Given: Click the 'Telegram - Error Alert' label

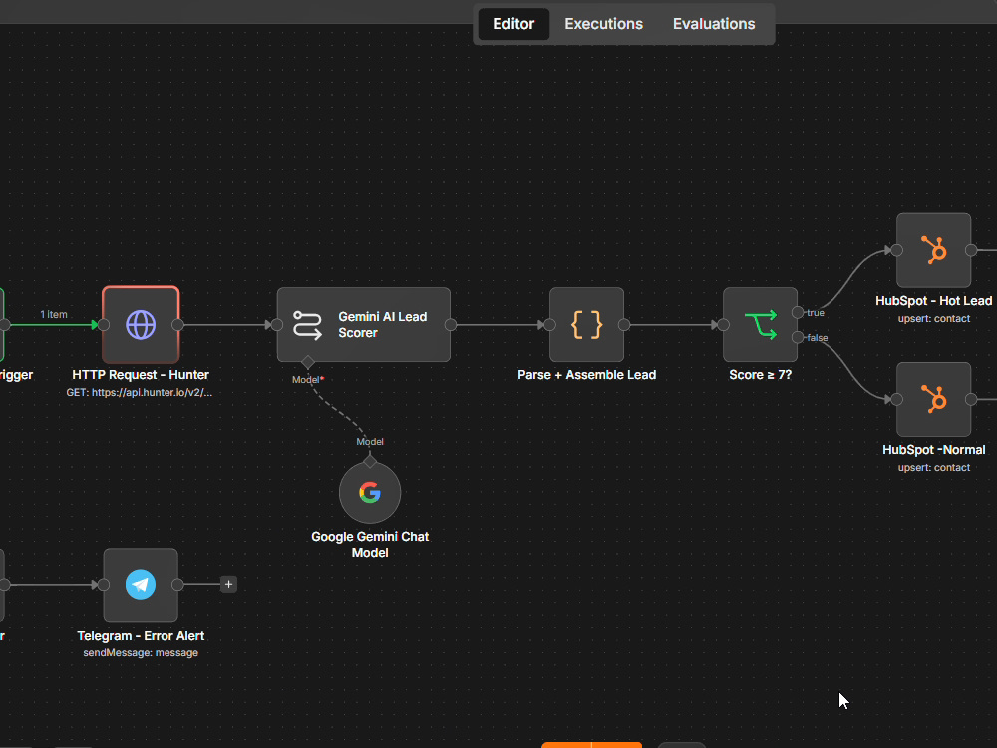Looking at the screenshot, I should tap(141, 636).
